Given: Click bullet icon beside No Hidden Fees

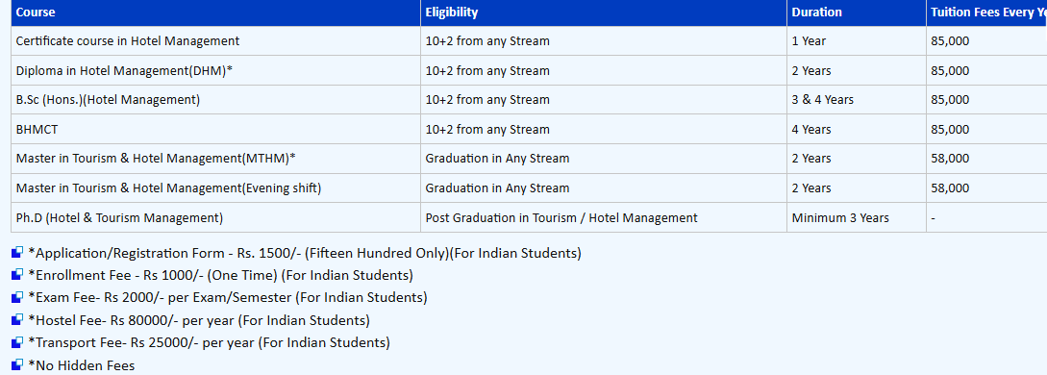Looking at the screenshot, I should [x=18, y=365].
